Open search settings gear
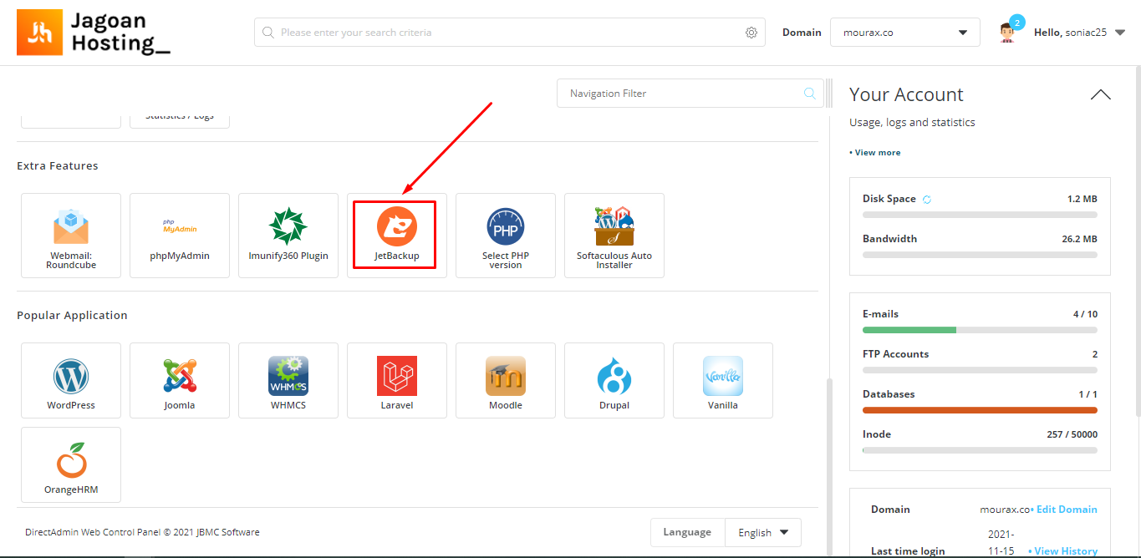 (751, 32)
